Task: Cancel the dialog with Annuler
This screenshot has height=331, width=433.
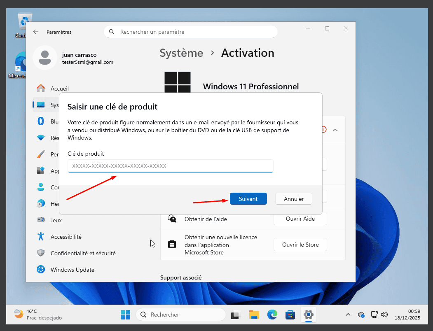Action: 293,199
